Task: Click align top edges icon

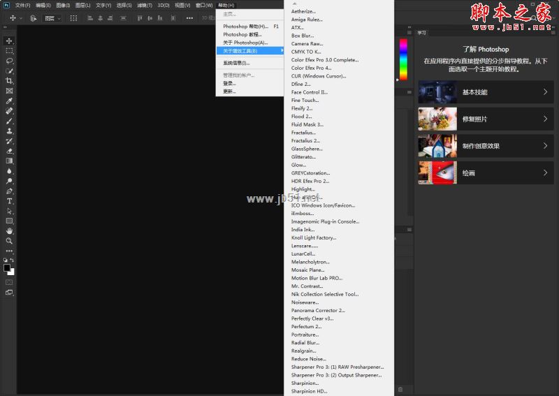Action: 139,18
